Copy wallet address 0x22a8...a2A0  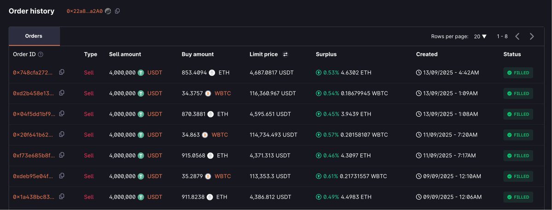point(117,11)
